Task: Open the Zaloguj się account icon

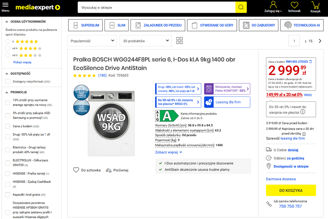Action: point(273,5)
